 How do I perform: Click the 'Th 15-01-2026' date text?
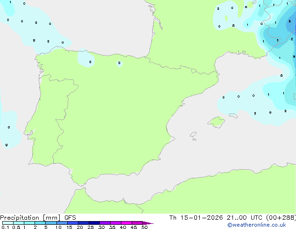196,218
